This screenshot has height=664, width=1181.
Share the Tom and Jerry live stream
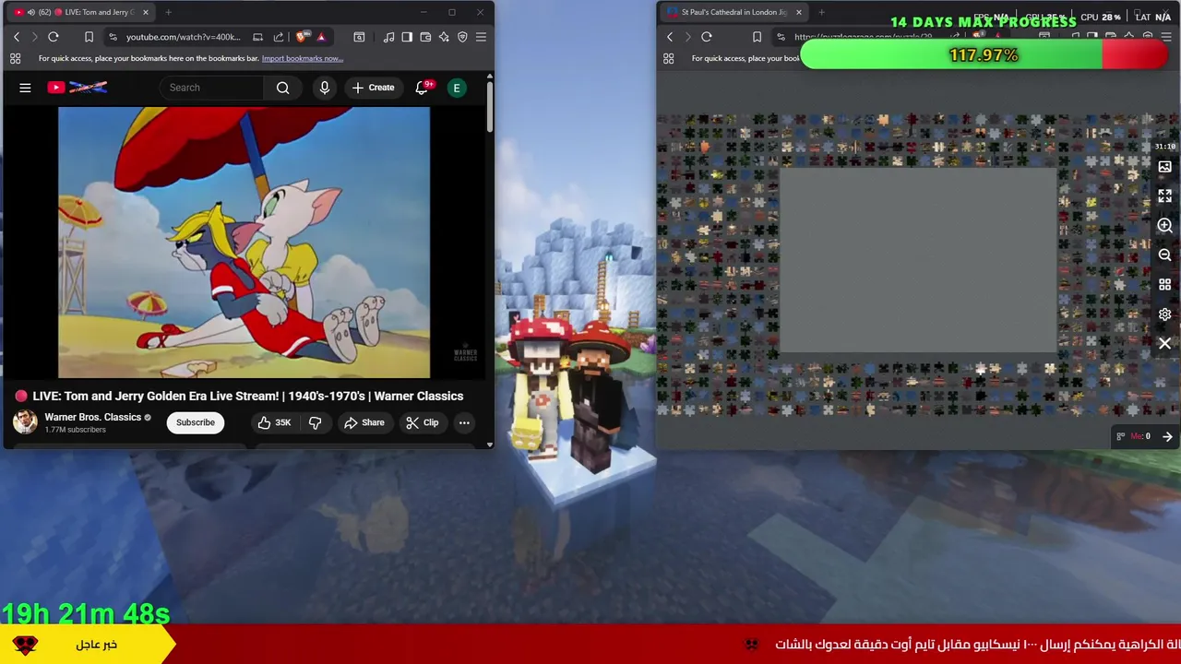[364, 422]
